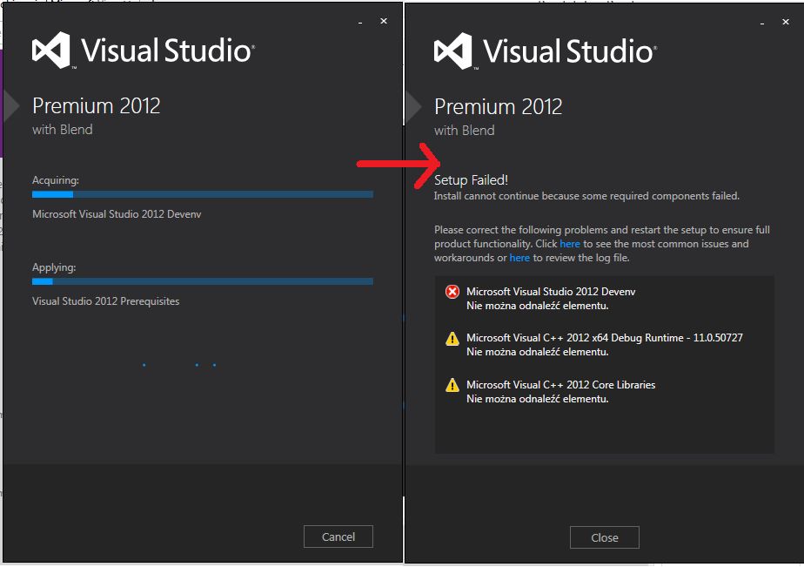Click 'Visual Studio 2012 Prerequisites' status text
This screenshot has height=567, width=804.
105,301
